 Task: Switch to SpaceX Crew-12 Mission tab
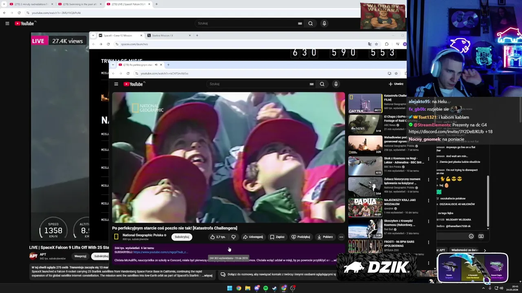coord(120,35)
